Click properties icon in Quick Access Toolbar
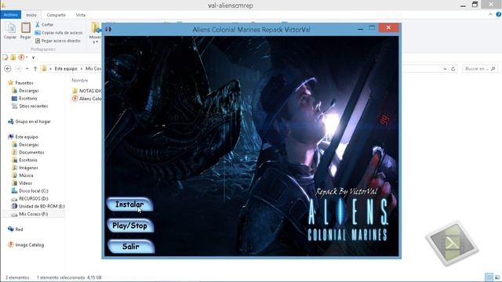The image size is (502, 282). click(x=5, y=57)
